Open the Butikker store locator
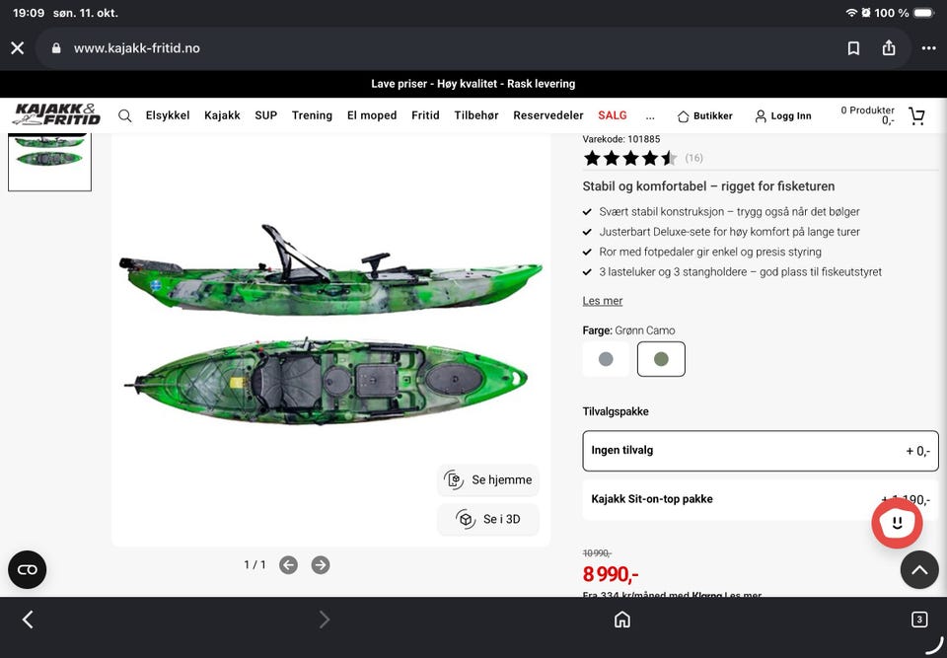The image size is (947, 658). 704,116
